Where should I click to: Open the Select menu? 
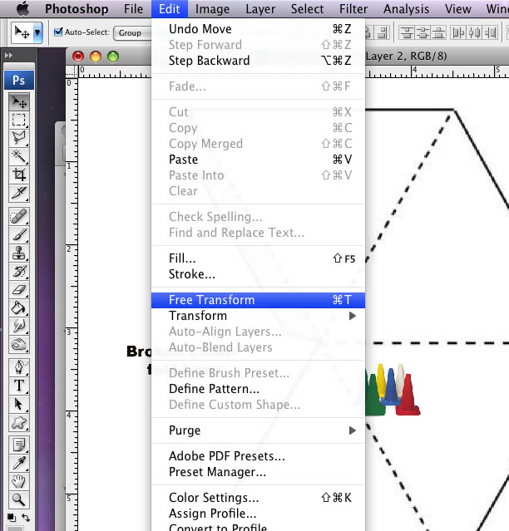point(308,9)
